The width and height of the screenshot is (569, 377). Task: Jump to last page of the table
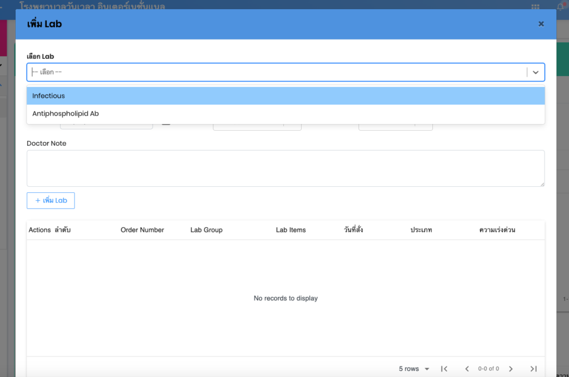[x=533, y=369]
